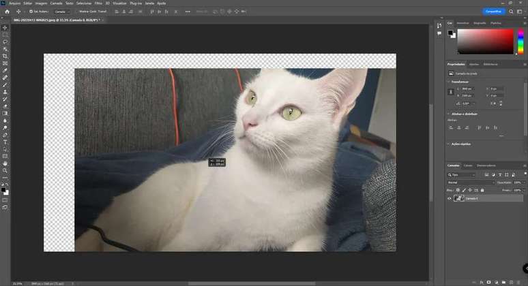Click the Compartilhar button
This screenshot has width=528, height=286.
(x=494, y=12)
